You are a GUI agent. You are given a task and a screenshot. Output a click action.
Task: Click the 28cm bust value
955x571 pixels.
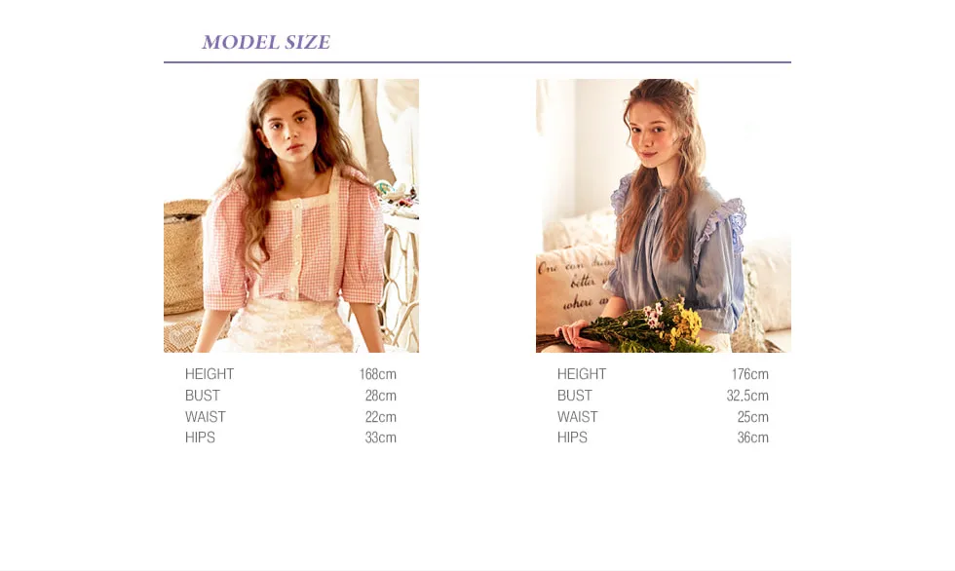click(381, 396)
